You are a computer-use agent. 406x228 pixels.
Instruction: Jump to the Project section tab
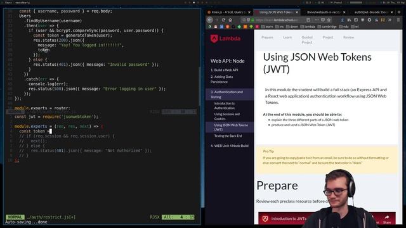[x=328, y=37]
